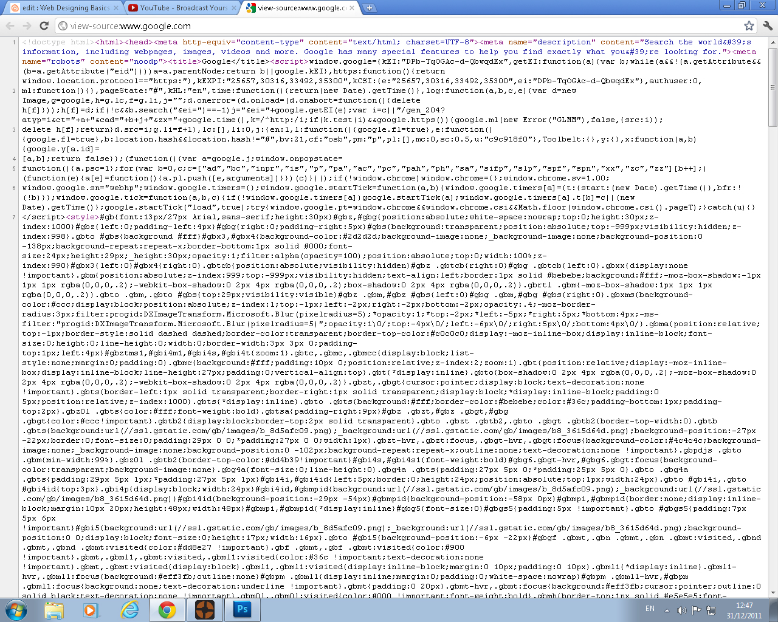Click the browser forward arrow
The width and height of the screenshot is (778, 622).
(27, 26)
